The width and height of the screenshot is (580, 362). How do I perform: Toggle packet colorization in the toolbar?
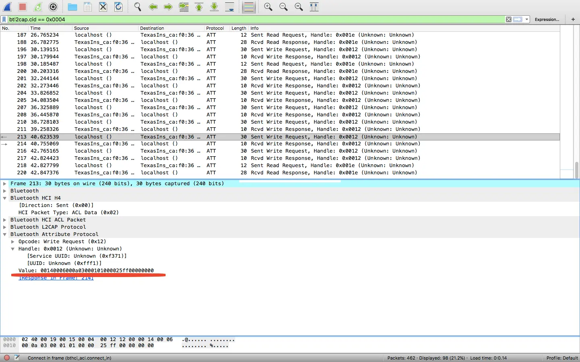(x=249, y=7)
